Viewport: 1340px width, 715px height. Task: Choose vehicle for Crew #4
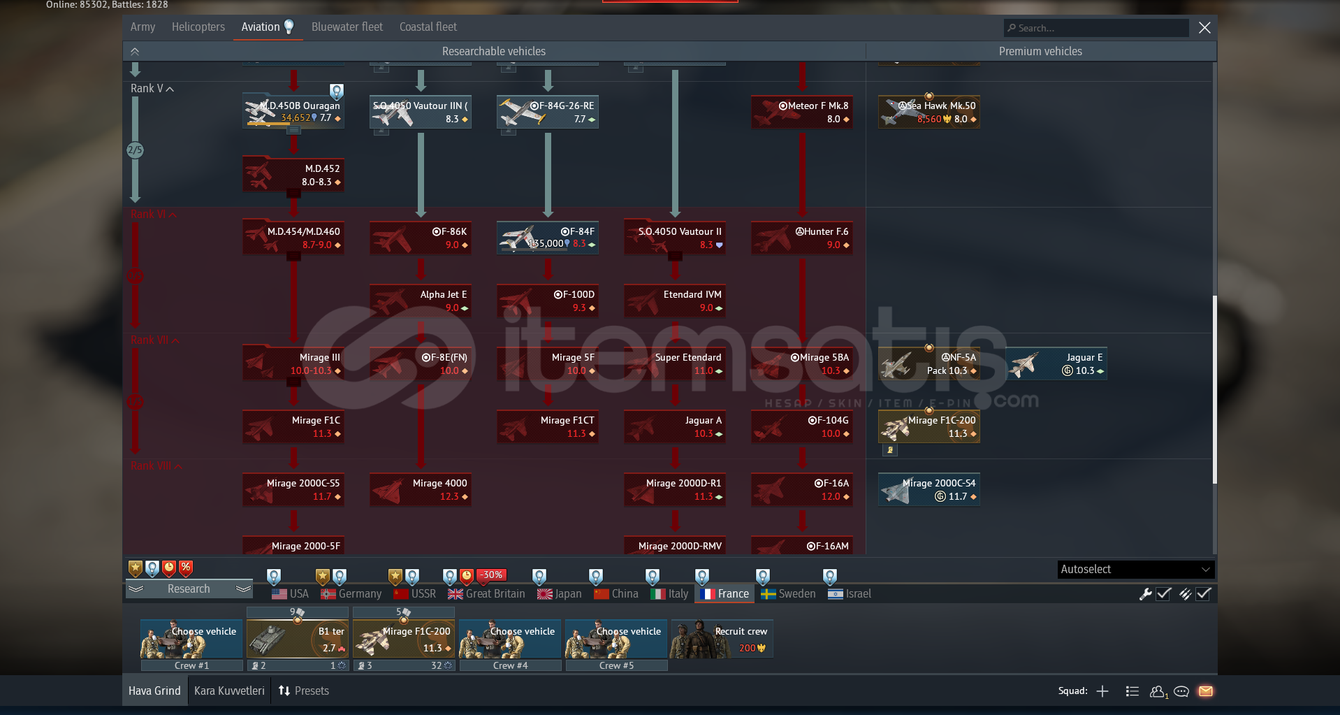(510, 639)
